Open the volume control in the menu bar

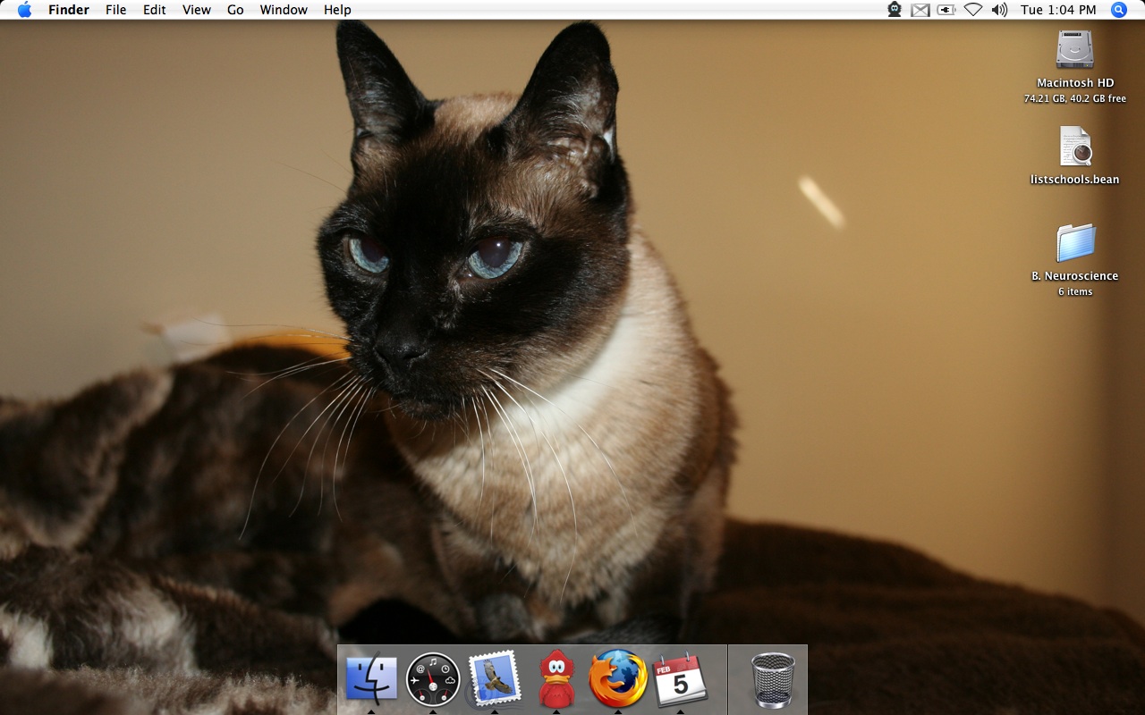click(999, 10)
